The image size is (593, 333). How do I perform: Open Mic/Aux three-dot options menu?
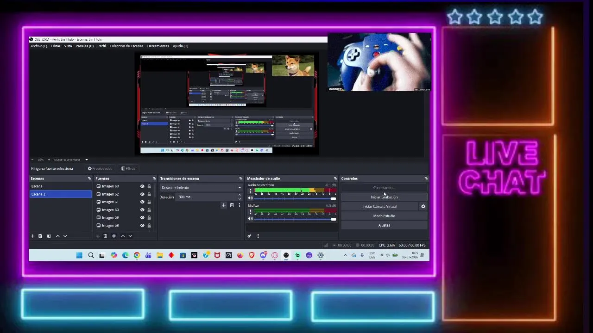point(251,212)
